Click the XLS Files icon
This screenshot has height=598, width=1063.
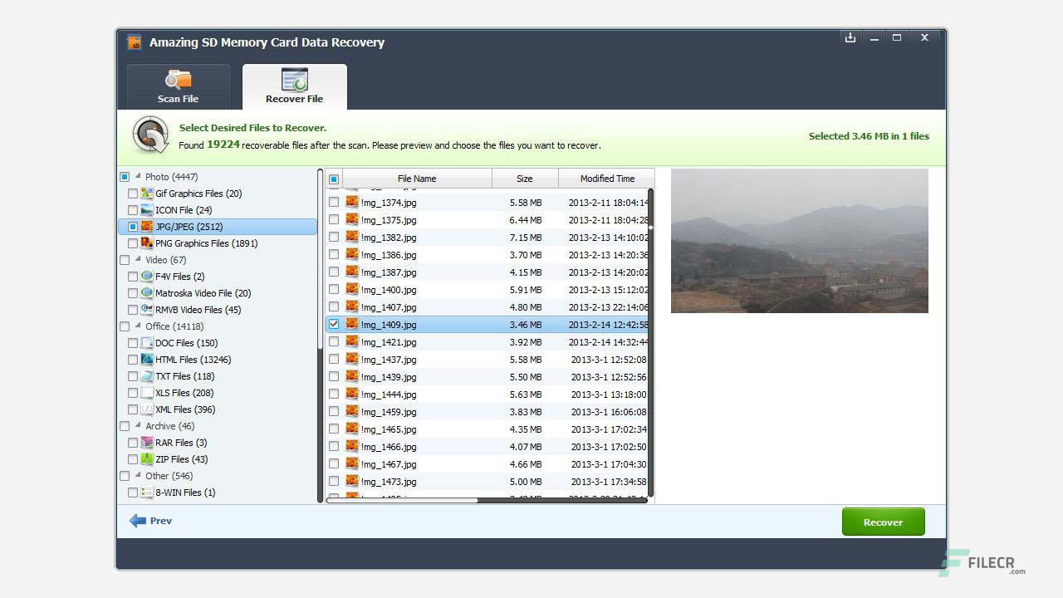click(x=147, y=393)
